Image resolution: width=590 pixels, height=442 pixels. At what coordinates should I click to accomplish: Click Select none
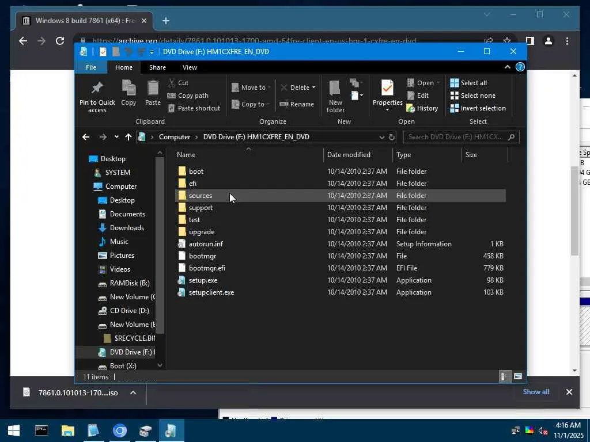tap(472, 96)
